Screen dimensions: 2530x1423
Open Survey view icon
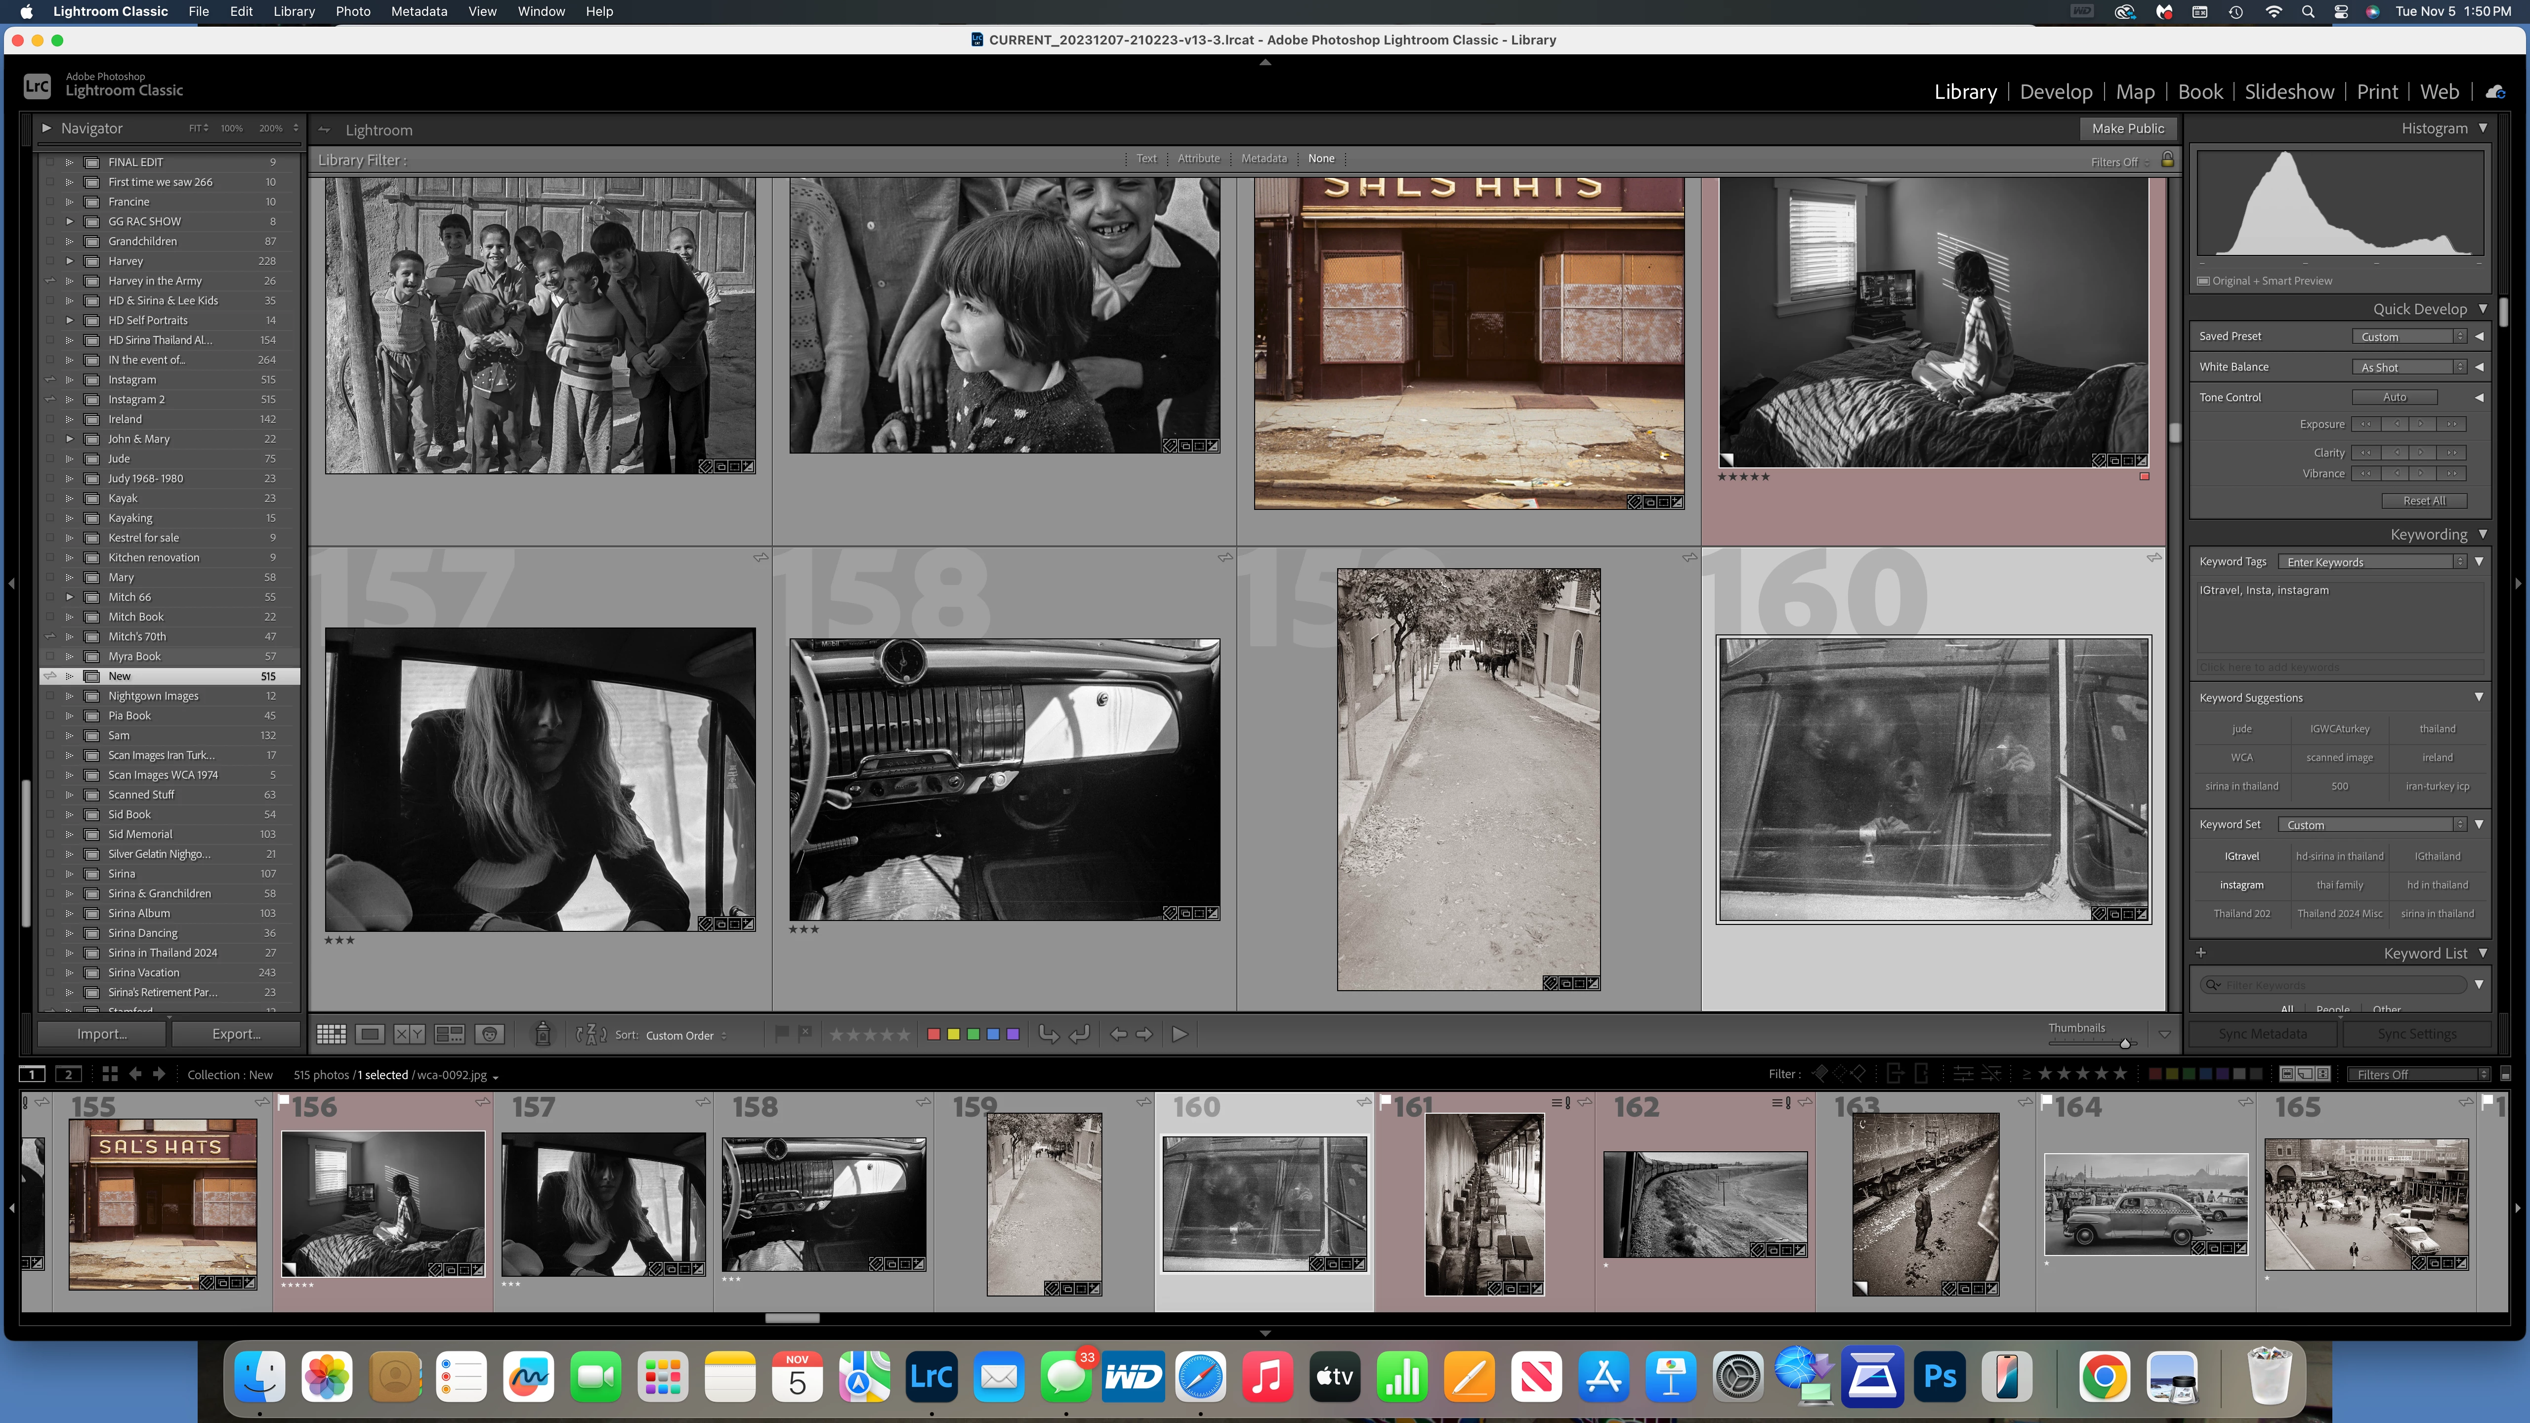[450, 1034]
